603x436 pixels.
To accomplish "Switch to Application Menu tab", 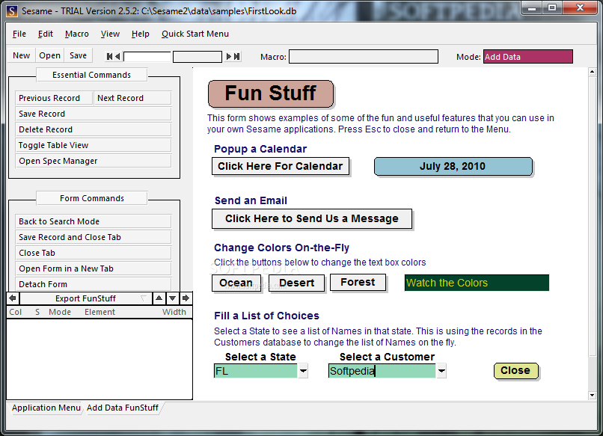I will coord(46,408).
